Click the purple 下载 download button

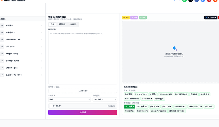point(134,17)
